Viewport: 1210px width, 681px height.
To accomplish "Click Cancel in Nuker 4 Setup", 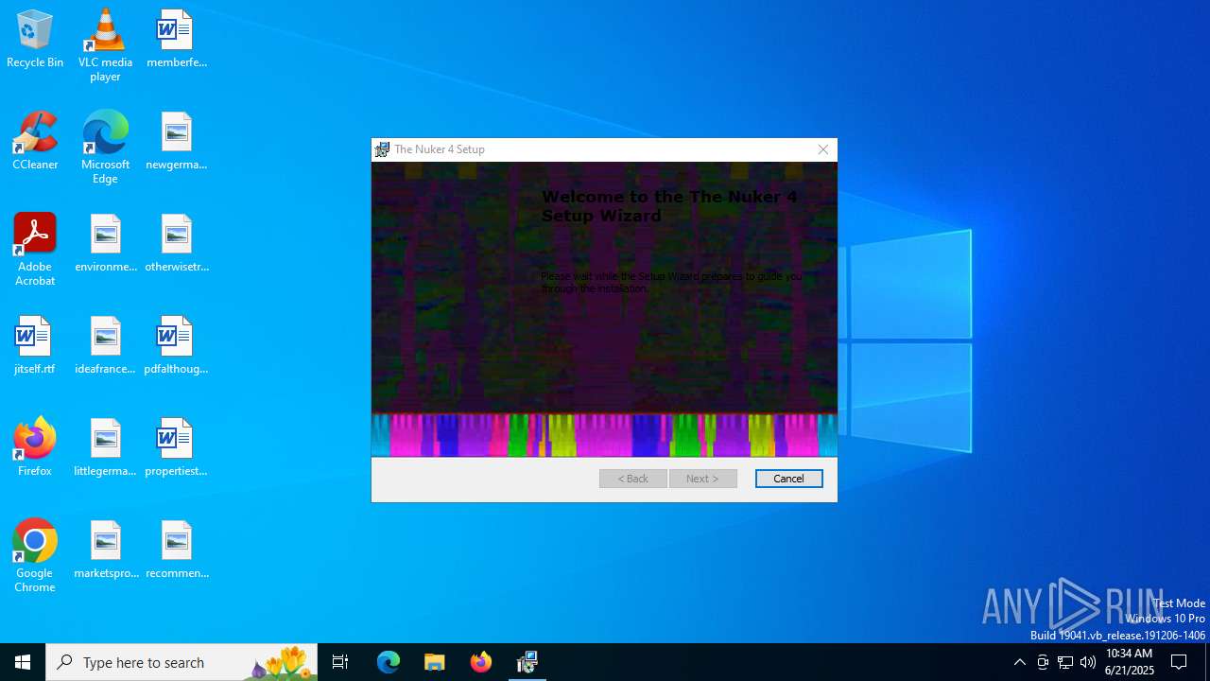I will pos(788,479).
